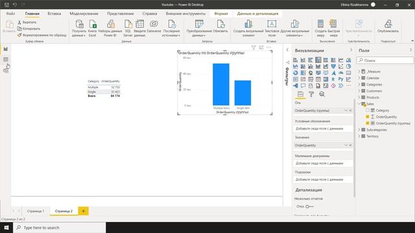This screenshot has height=233, width=415.
Task: Collapse the Visualizations pane chevron
Action: tap(351, 50)
